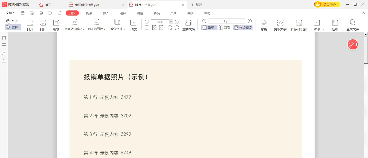Collapse the ribbon with chevron
The width and height of the screenshot is (368, 158).
coord(363,13)
